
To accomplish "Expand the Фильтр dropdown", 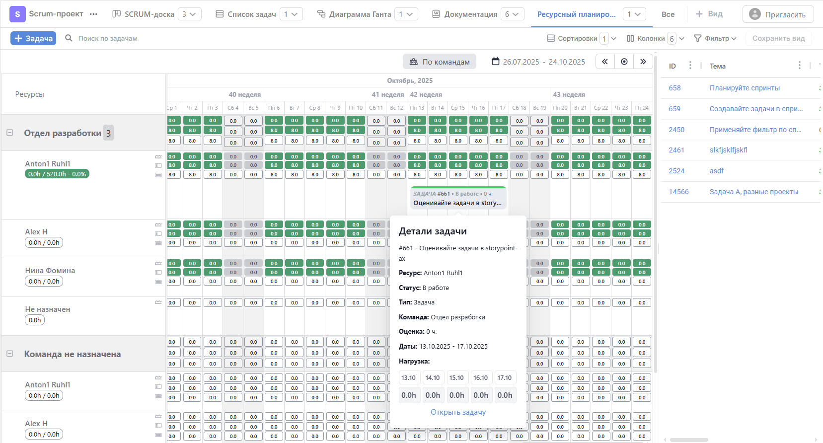I will (x=715, y=38).
